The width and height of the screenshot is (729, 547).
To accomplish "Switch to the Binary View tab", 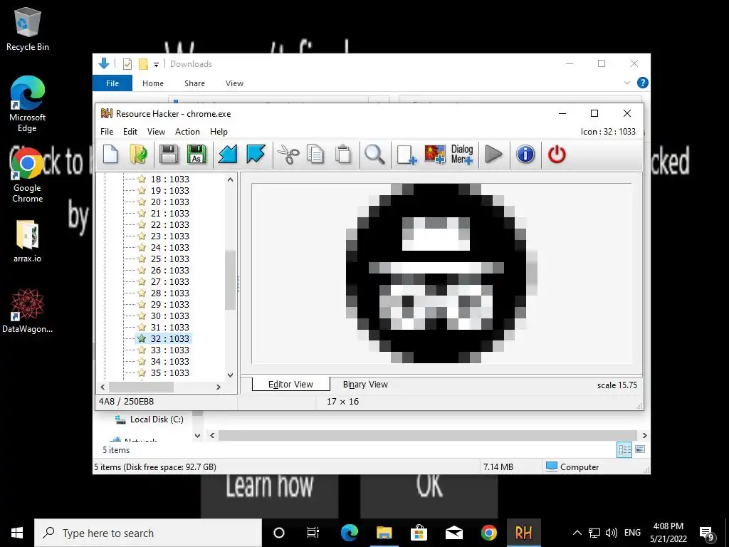I will coord(365,384).
